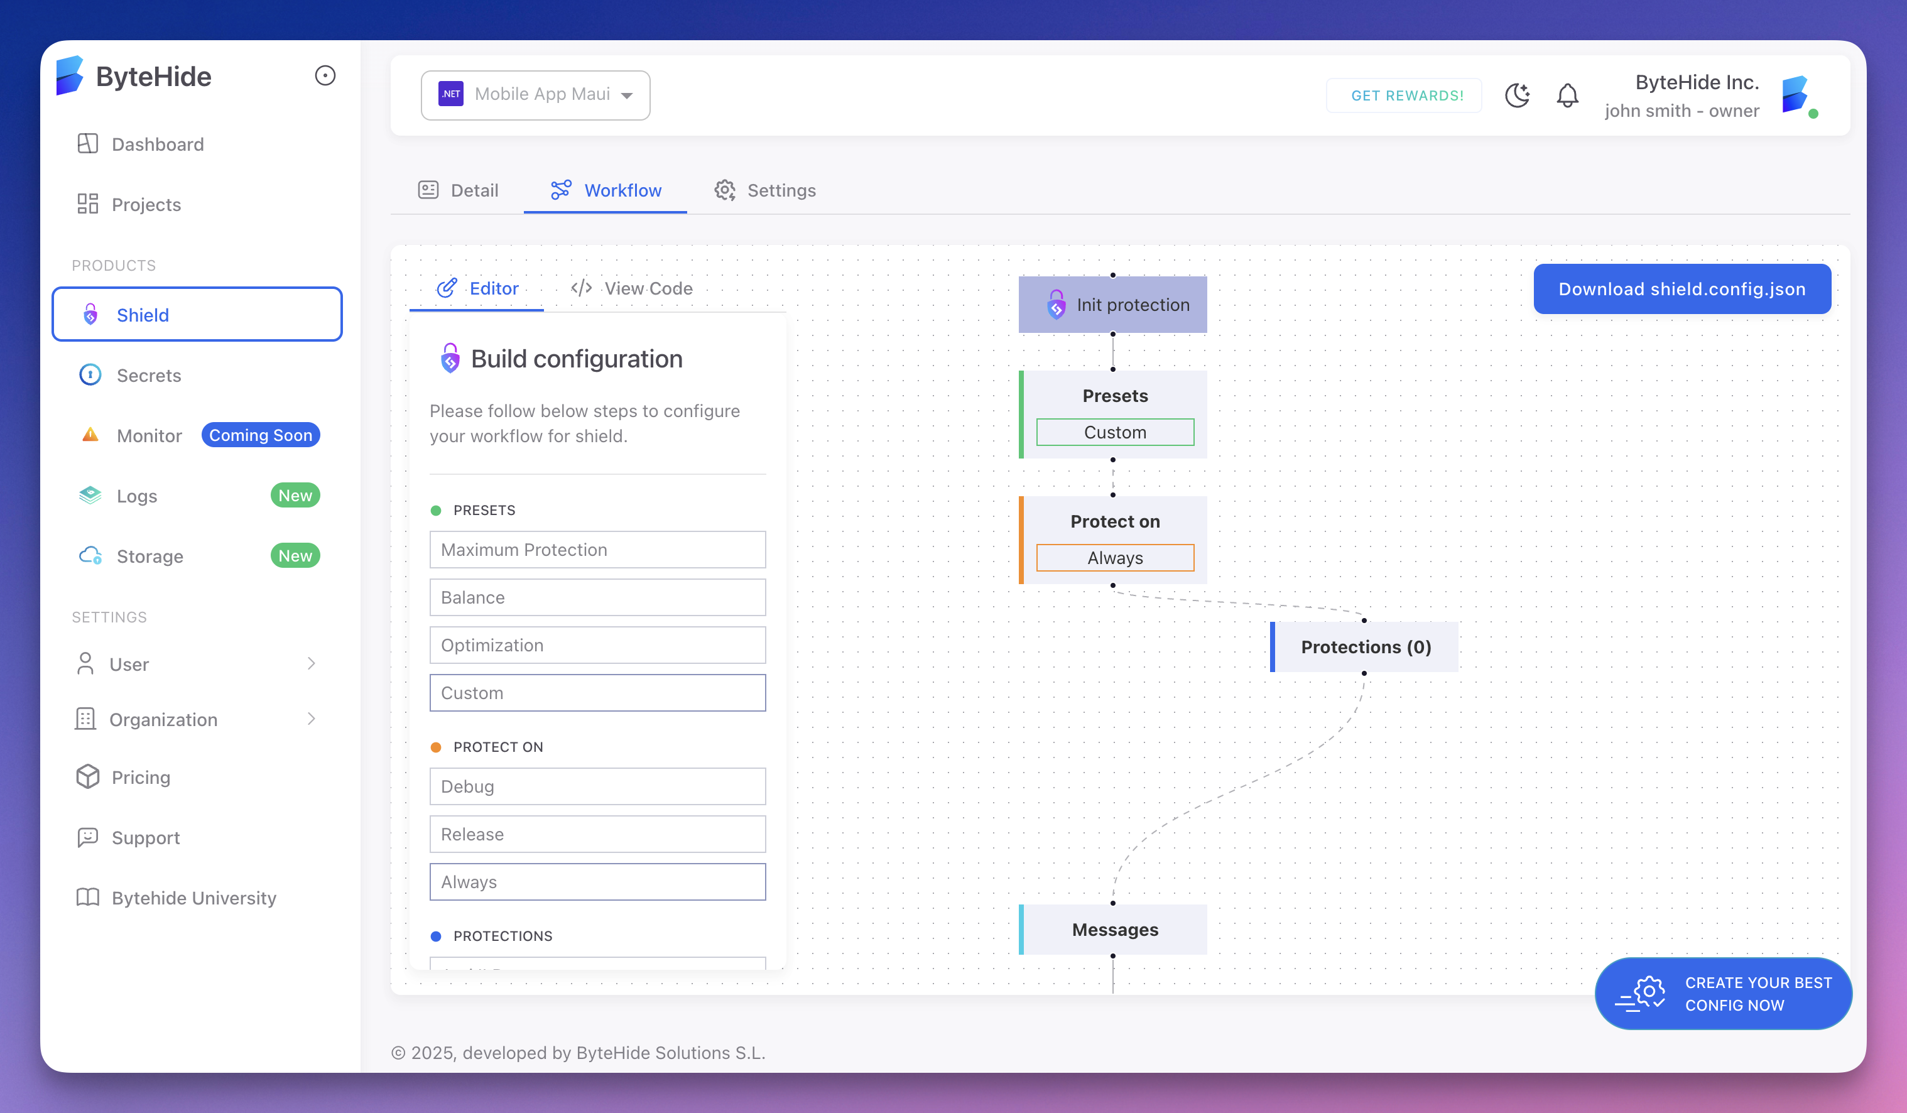The width and height of the screenshot is (1907, 1113).
Task: Click the Protections (0) workflow node
Action: pyautogui.click(x=1365, y=647)
